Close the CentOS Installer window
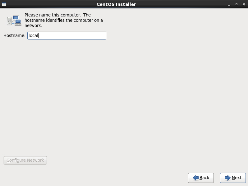Image resolution: width=248 pixels, height=186 pixels. (x=244, y=4)
